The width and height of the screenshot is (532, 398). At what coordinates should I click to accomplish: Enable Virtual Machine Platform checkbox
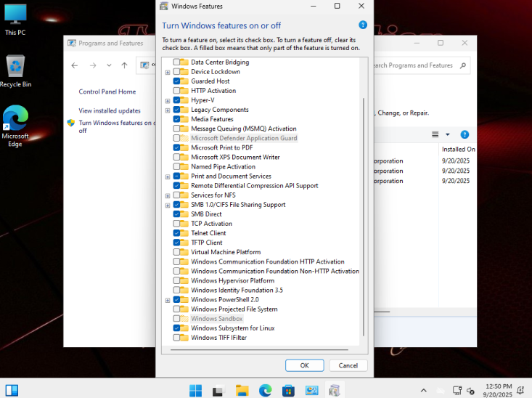coord(176,252)
